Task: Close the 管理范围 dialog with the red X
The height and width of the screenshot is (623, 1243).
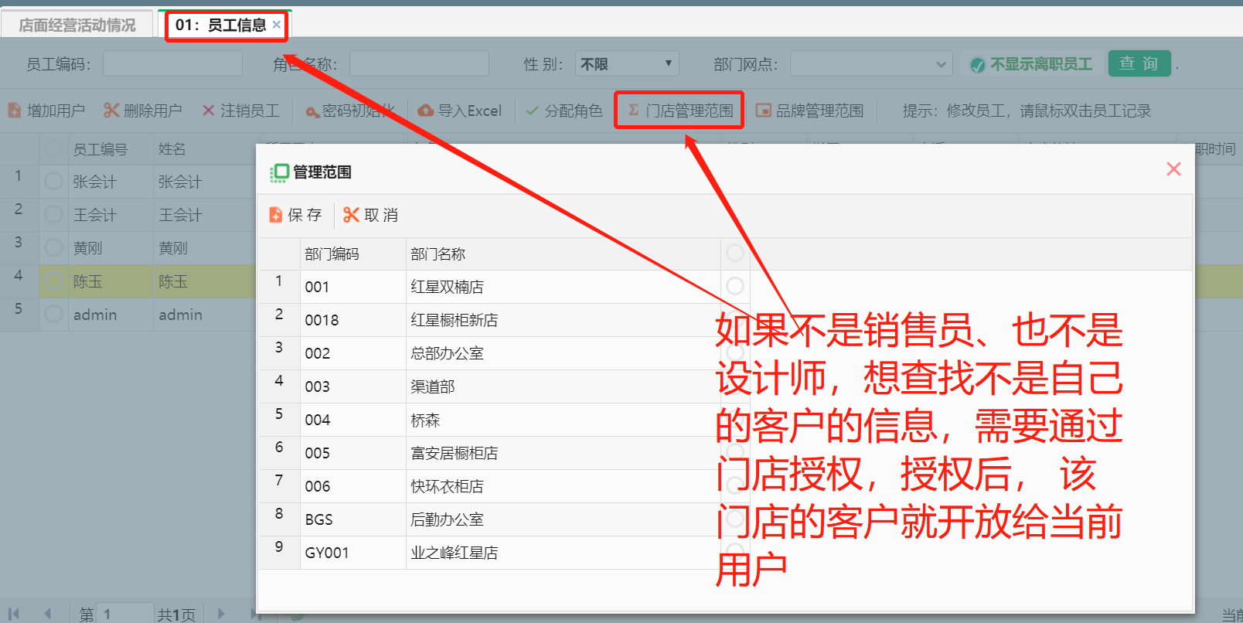Action: pyautogui.click(x=1173, y=169)
